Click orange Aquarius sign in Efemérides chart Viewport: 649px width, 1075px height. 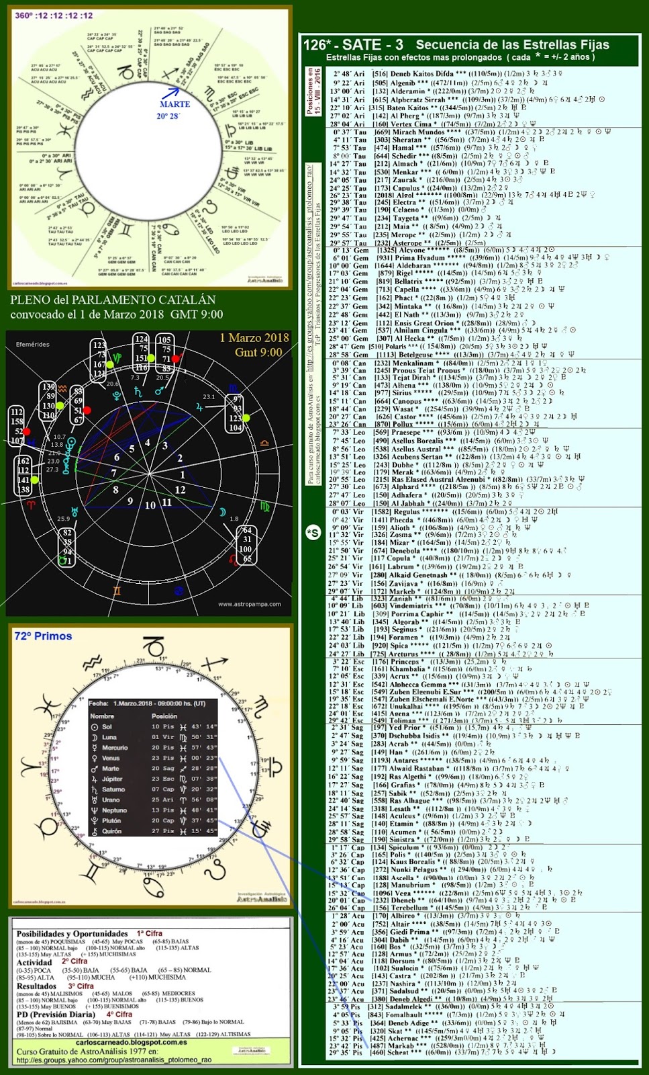point(61,388)
